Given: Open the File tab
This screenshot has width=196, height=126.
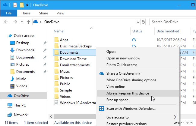Looking at the screenshot, I should [9, 13].
